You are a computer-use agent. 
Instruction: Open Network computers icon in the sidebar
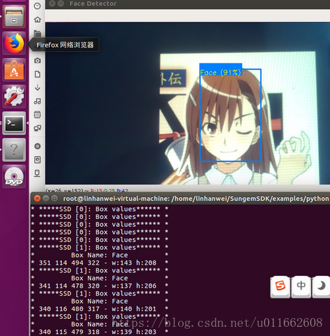[x=38, y=128]
